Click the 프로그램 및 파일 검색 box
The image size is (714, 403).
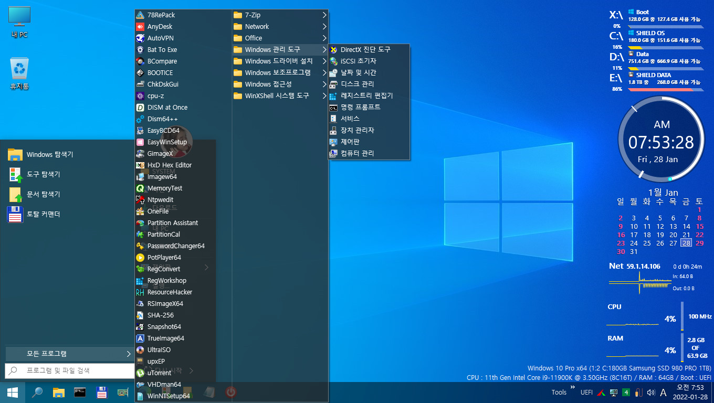pyautogui.click(x=70, y=370)
